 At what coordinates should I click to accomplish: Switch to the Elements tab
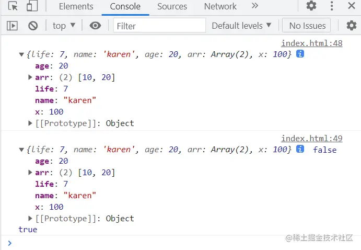tap(76, 6)
